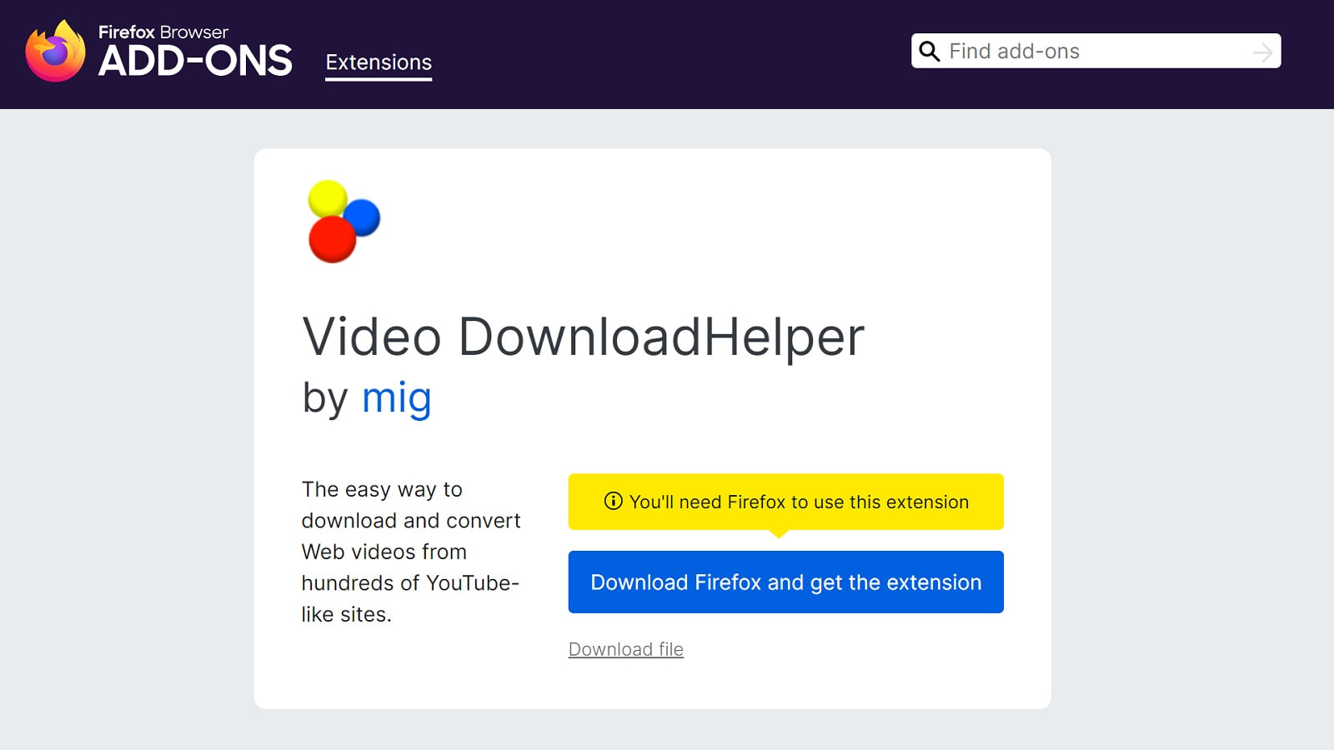
Task: Open the author link mig
Action: coord(396,397)
